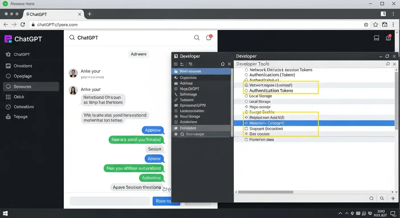400x218 pixels.
Task: Click the home icon in Developer toolbar
Action: tap(223, 64)
